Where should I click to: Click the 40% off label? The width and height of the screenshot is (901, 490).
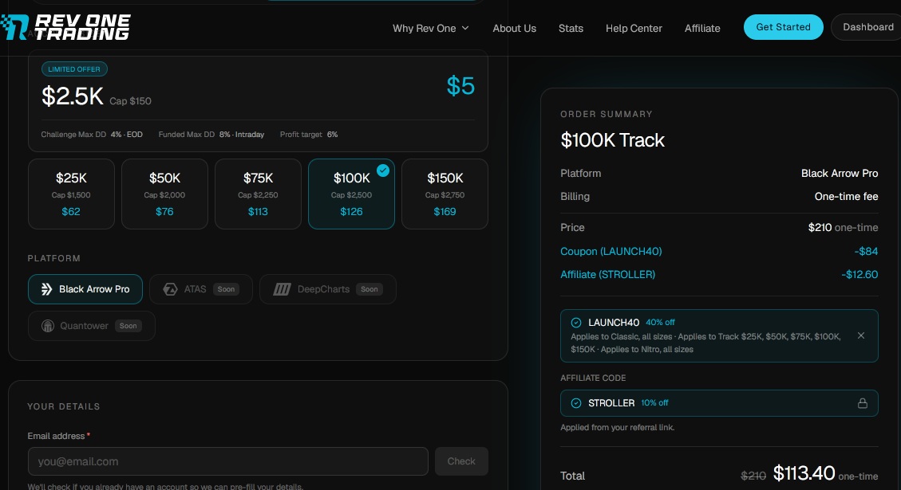click(x=660, y=323)
